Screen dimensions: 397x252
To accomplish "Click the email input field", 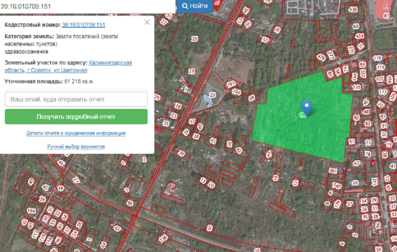I will click(76, 99).
